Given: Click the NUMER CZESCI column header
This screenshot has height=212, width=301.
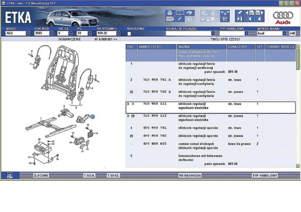Looking at the screenshot, I should pyautogui.click(x=157, y=47).
